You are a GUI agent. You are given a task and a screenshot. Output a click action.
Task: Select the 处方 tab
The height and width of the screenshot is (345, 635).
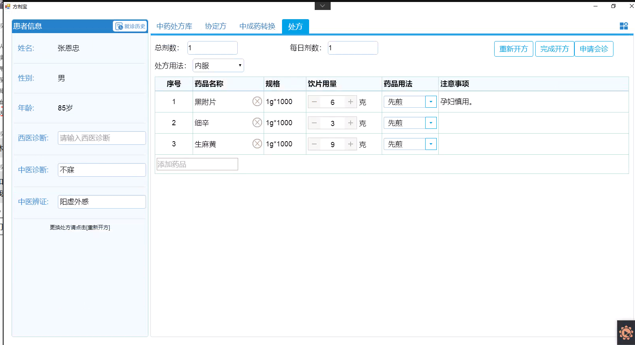coord(295,26)
